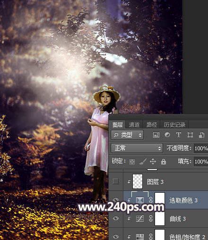Filter layers by type text icon
This screenshot has height=240, width=208.
(x=179, y=135)
